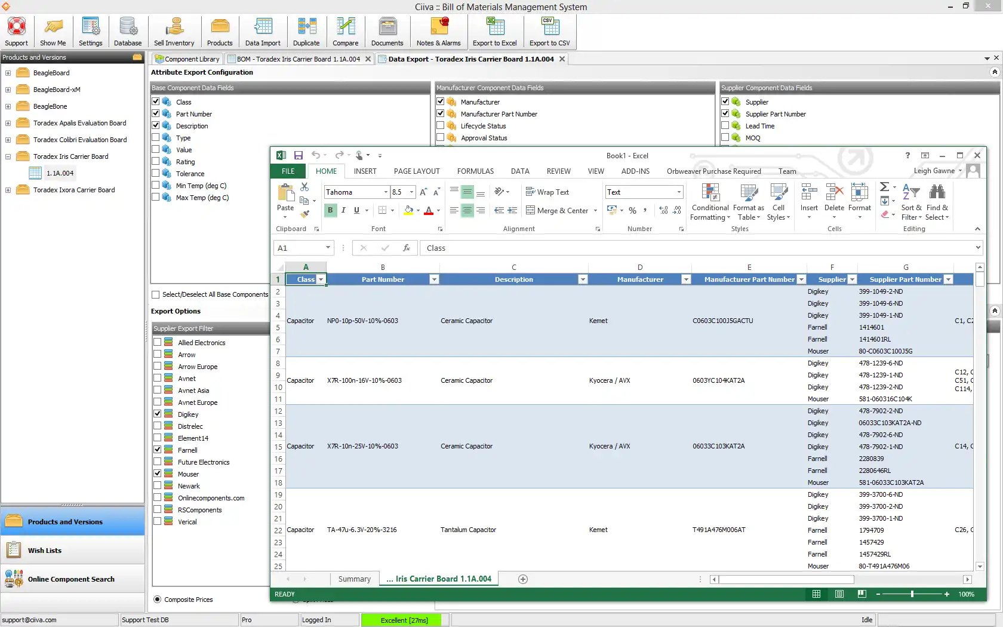
Task: Switch to the Summary sheet tab
Action: (354, 579)
